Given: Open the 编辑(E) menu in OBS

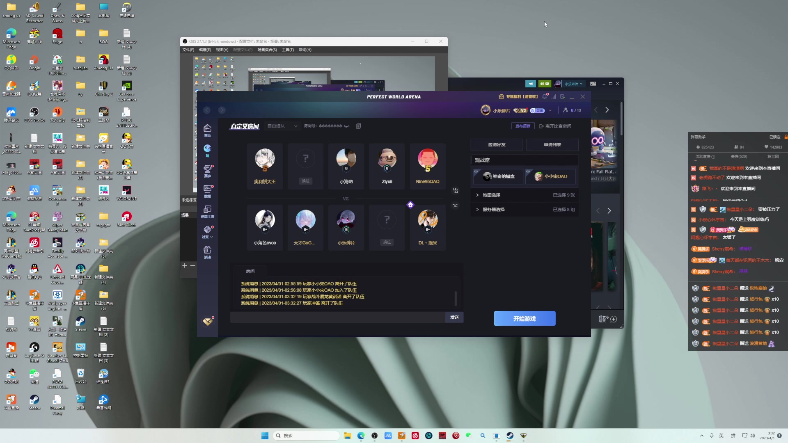Looking at the screenshot, I should (x=205, y=50).
